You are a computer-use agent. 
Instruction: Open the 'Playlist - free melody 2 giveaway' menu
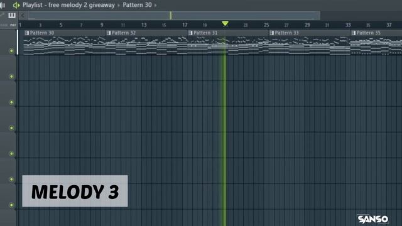pos(68,5)
